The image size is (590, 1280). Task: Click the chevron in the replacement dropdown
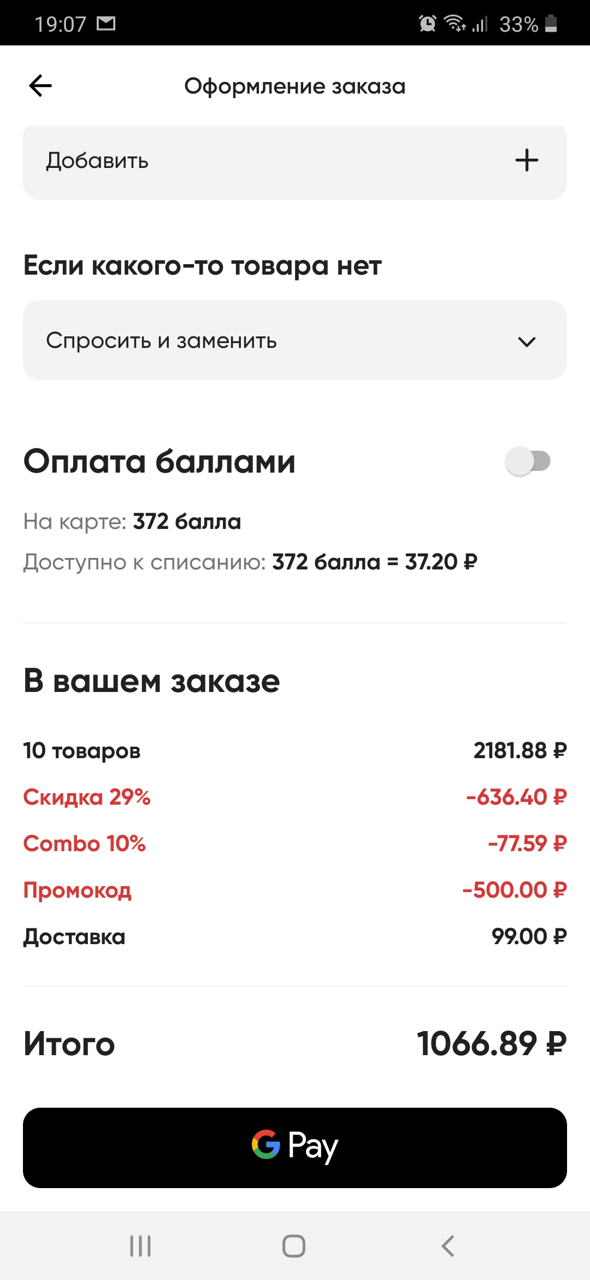[527, 342]
